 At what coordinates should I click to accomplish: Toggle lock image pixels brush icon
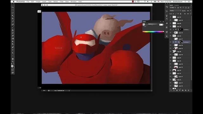pos(176,14)
